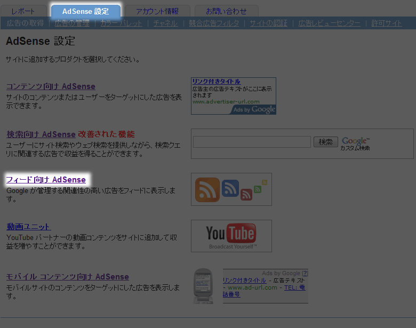Open the チャネル page
416x328 pixels.
[x=165, y=23]
